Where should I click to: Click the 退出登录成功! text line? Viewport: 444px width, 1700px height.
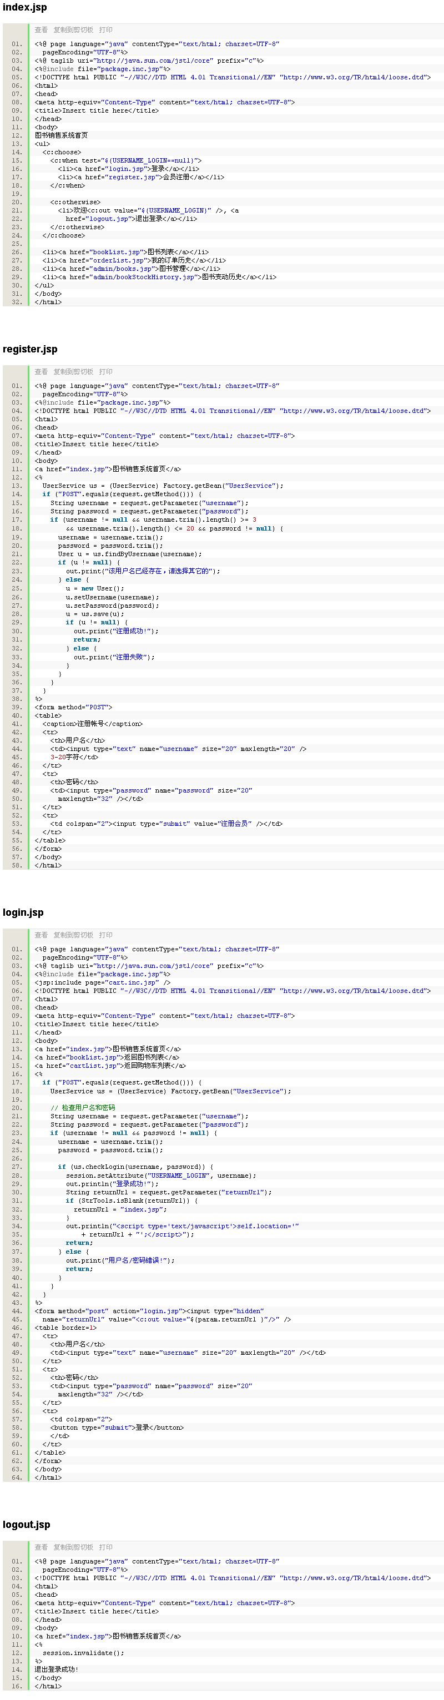[57, 1669]
